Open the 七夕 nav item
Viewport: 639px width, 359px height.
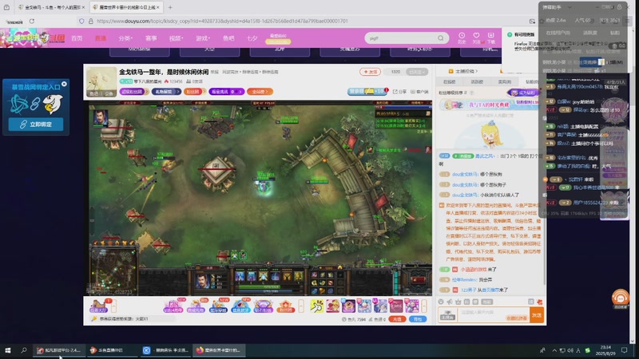[252, 38]
